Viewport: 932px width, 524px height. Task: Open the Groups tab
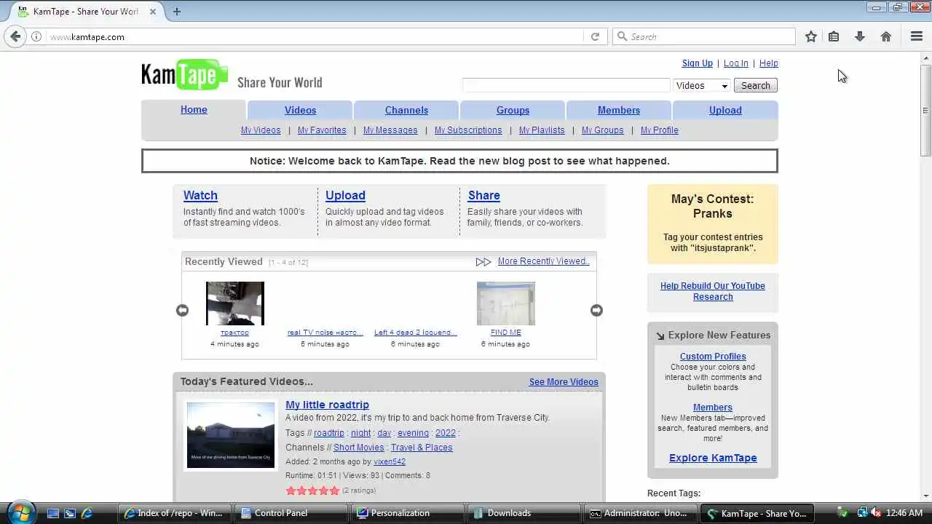click(x=513, y=111)
